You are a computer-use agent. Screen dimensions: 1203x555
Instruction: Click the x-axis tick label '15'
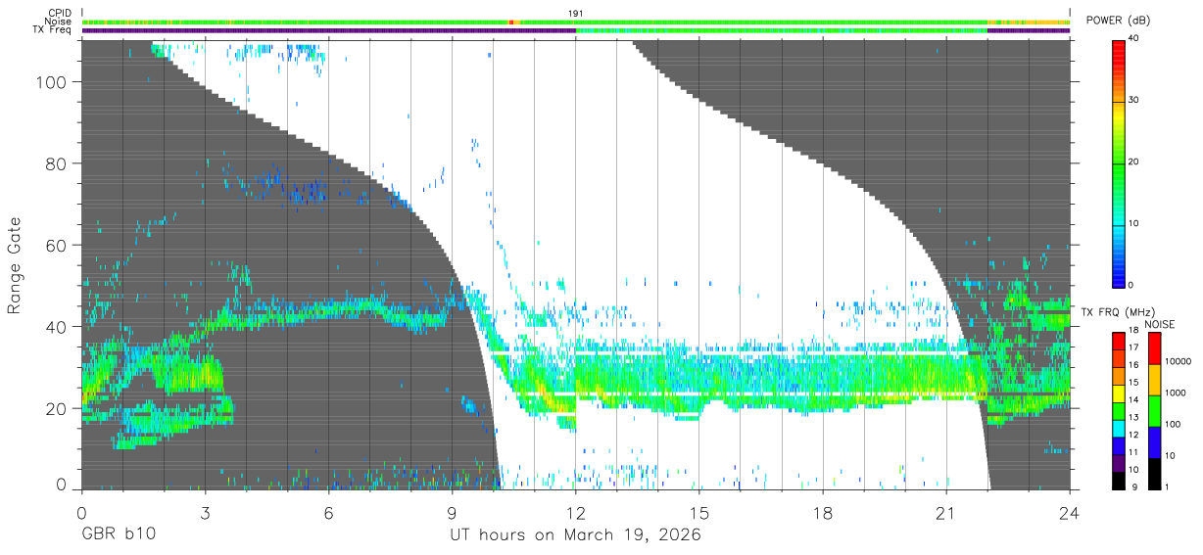[x=699, y=512]
